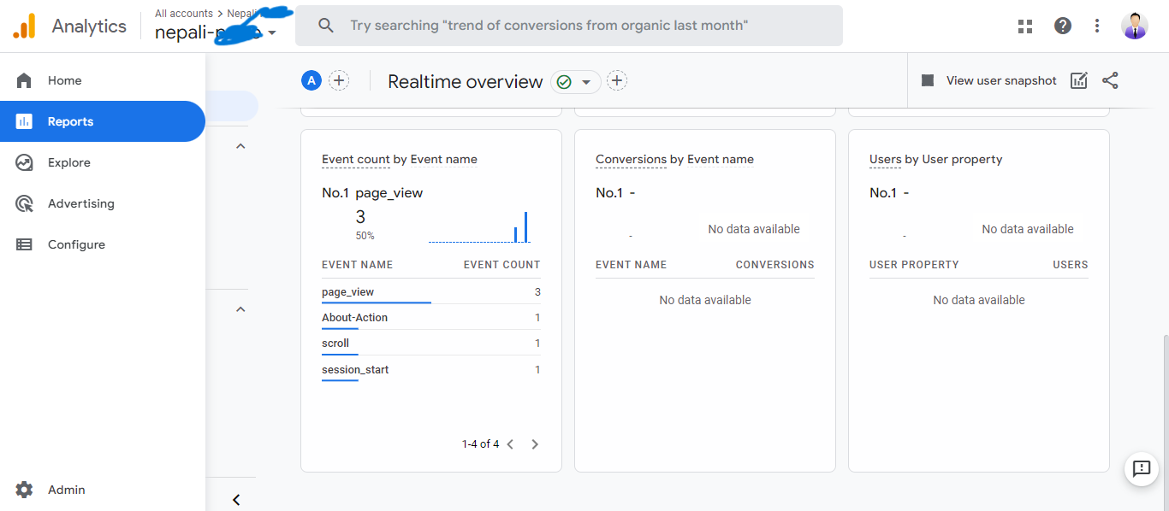Screen dimensions: 1169x511
Task: Go to next page of events list
Action: coord(535,443)
